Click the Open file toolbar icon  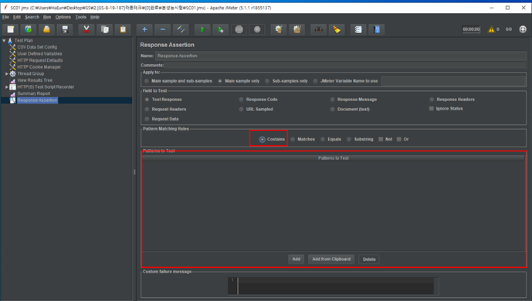point(46,29)
